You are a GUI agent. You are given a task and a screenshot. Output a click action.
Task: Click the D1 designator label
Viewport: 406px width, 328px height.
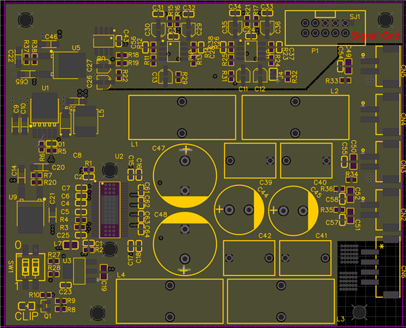tap(61, 144)
